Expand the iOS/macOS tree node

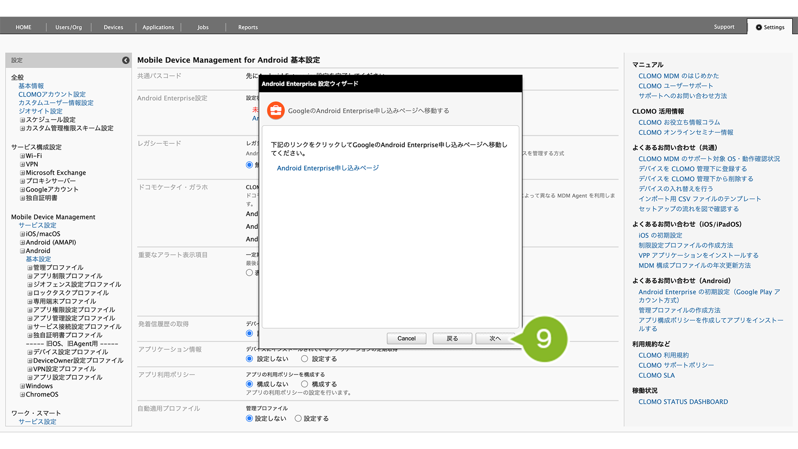pos(22,234)
